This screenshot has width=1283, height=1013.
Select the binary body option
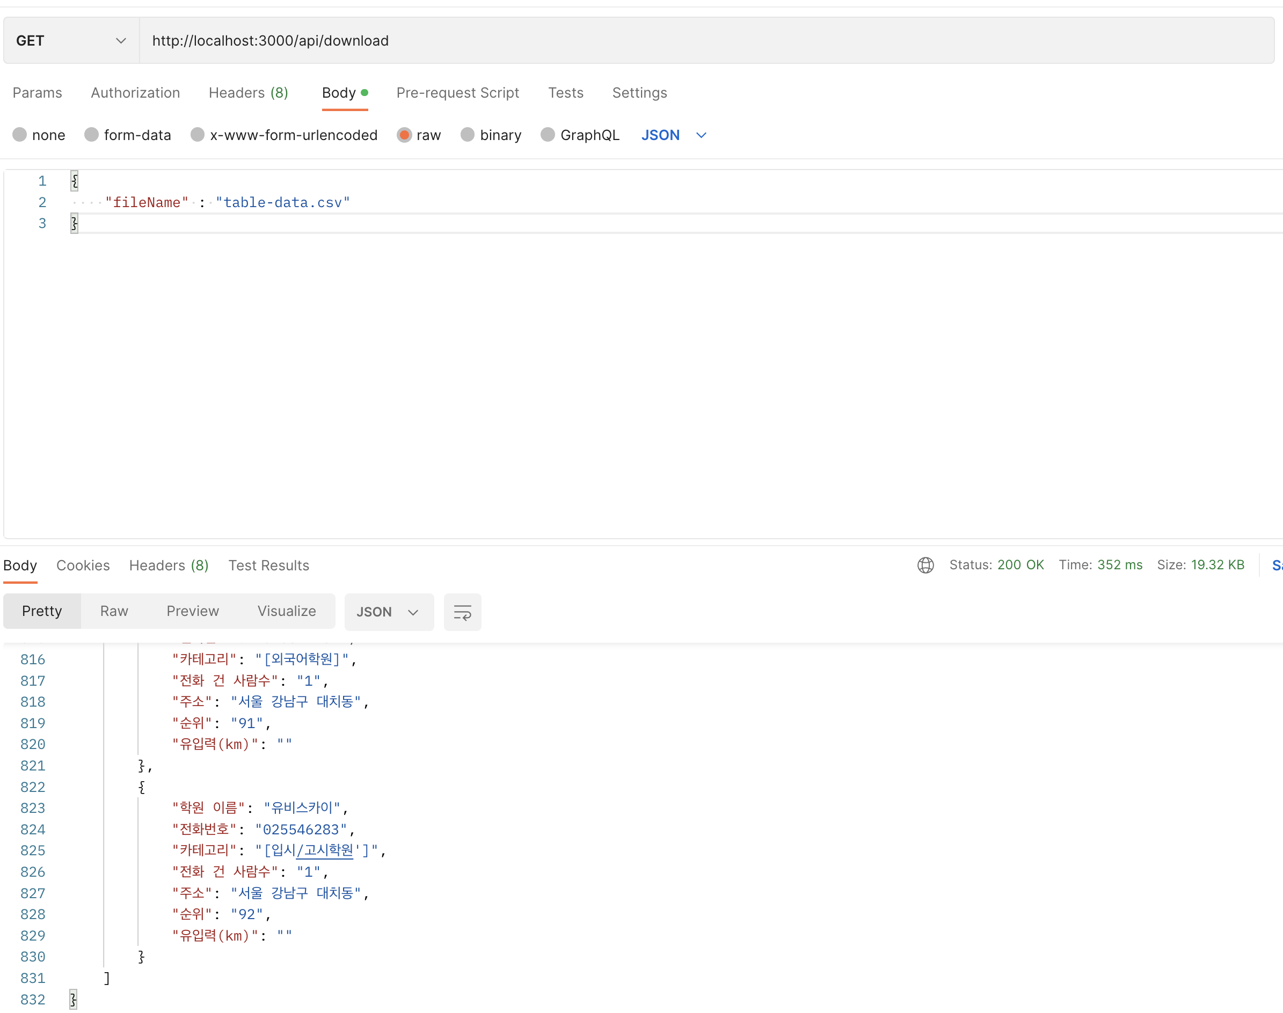[x=468, y=135]
